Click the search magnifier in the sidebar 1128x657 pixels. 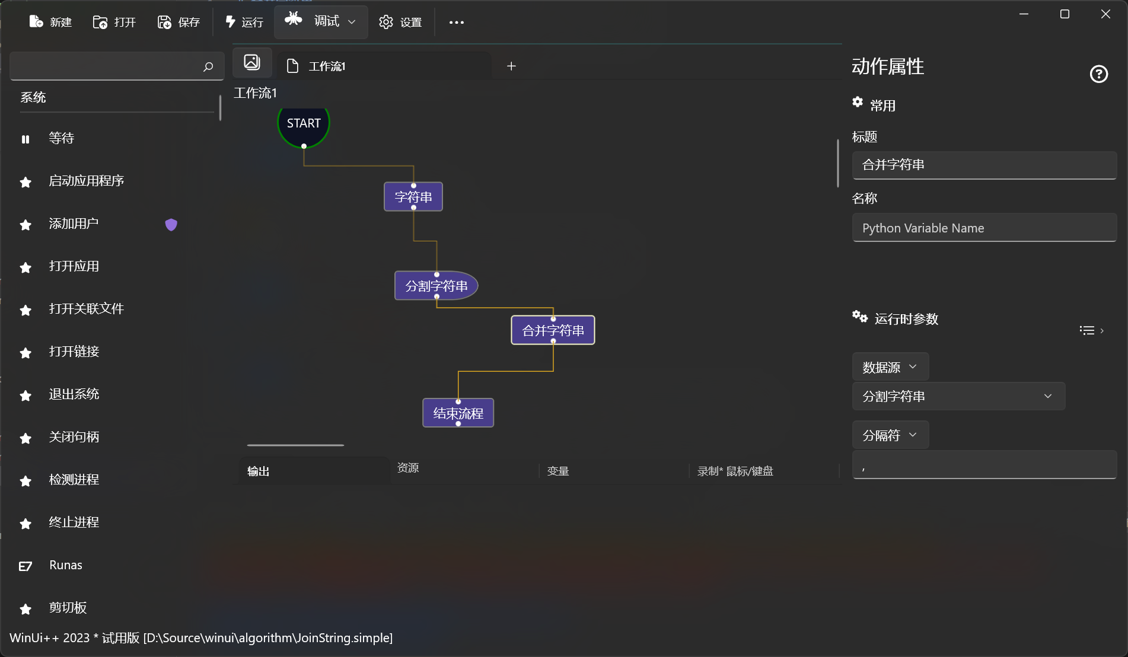[x=208, y=66]
